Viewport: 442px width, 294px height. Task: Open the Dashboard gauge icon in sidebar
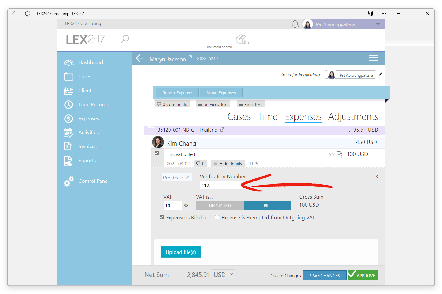[x=68, y=63]
